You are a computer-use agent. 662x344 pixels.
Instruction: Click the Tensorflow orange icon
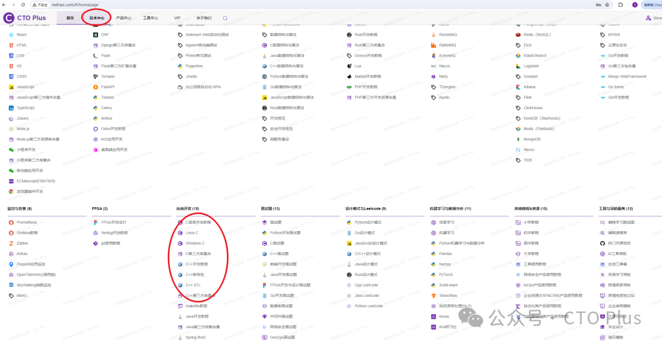pyautogui.click(x=433, y=296)
